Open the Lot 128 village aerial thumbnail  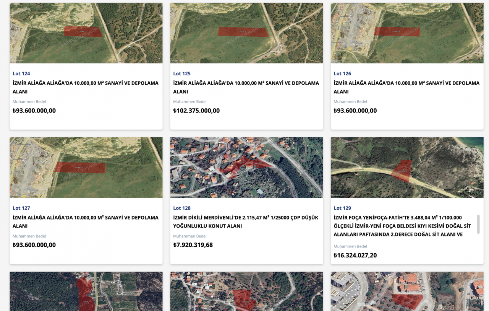click(246, 167)
